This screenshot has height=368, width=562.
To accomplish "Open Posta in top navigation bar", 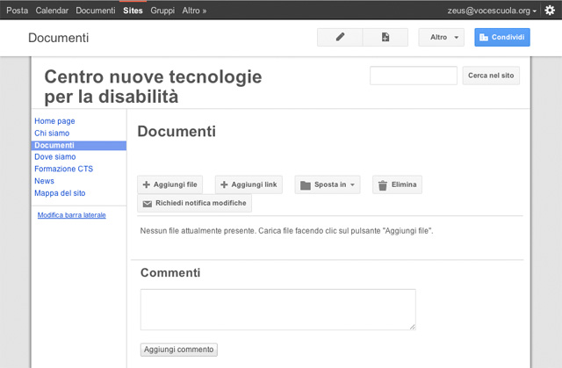I will [x=17, y=11].
